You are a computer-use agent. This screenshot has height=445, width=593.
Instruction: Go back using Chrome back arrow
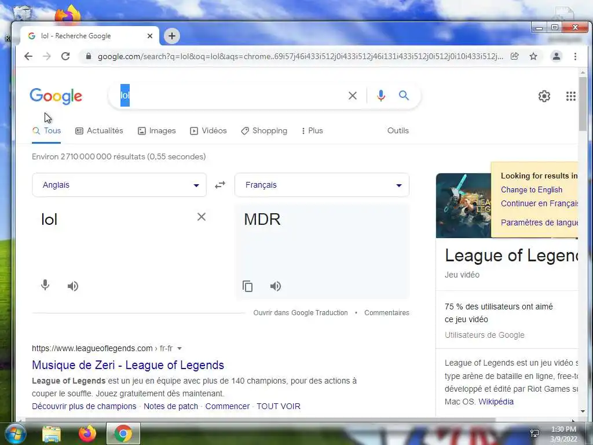click(28, 56)
